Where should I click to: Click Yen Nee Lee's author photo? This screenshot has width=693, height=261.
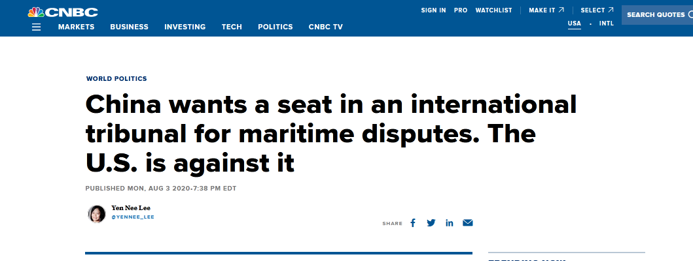tap(97, 213)
